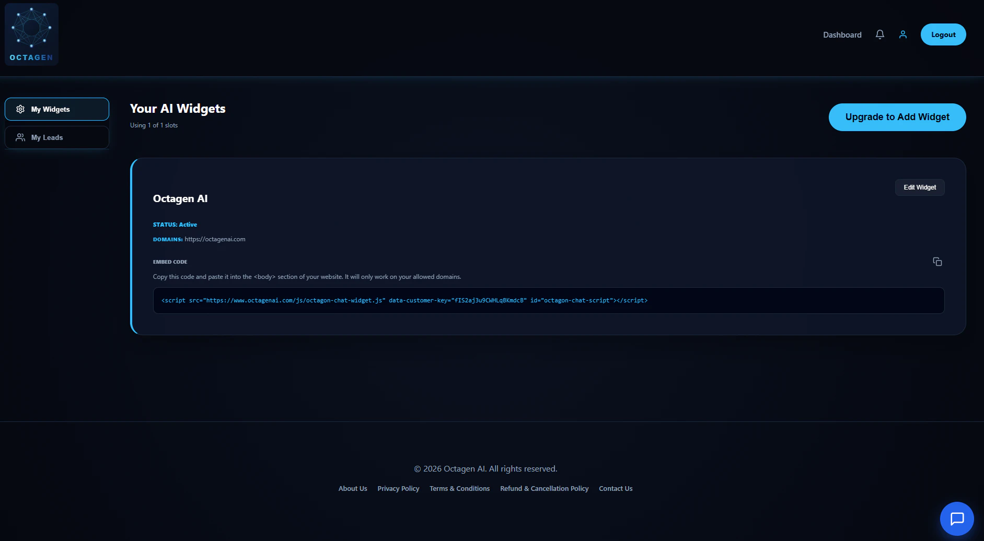Click the gear icon beside My Widgets
The height and width of the screenshot is (541, 984).
pos(20,109)
